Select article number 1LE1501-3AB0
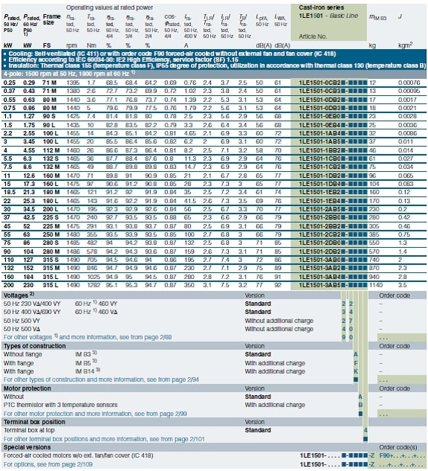 click(320, 260)
